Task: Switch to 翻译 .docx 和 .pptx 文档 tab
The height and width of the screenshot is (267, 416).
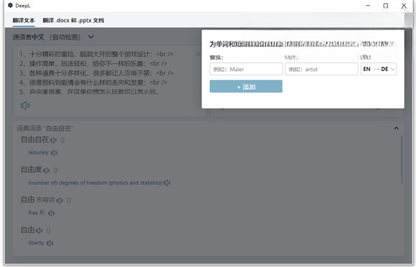Action: click(73, 21)
